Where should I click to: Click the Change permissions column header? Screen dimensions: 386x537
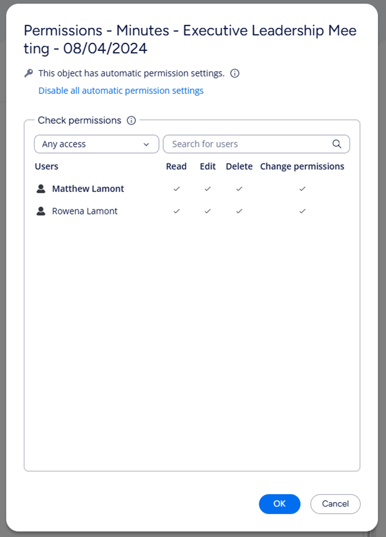click(302, 167)
